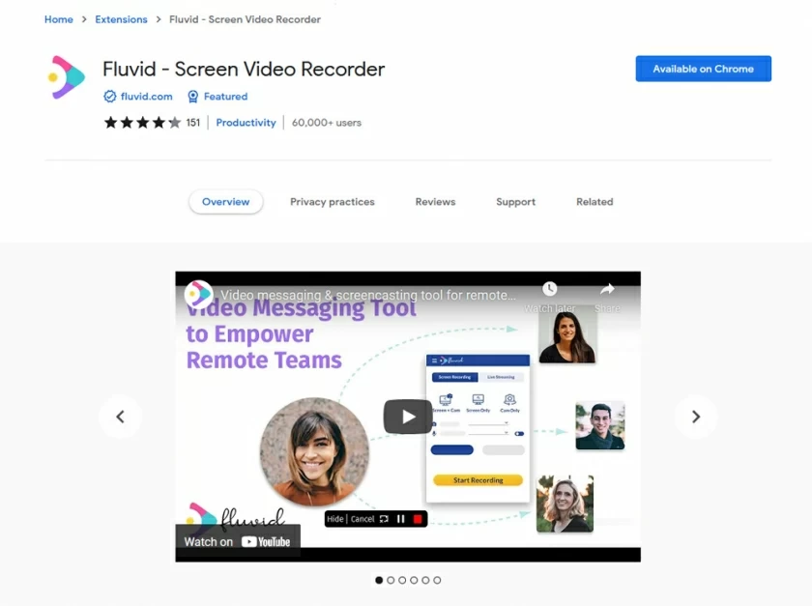Click the verified checkmark beside fluvid.com
This screenshot has height=606, width=812.
(110, 97)
